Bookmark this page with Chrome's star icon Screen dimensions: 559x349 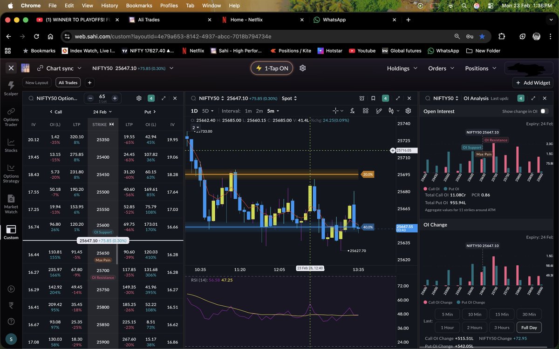(x=482, y=36)
